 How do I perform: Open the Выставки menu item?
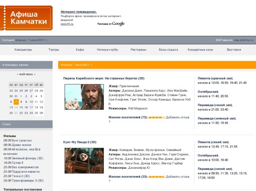pos(234,49)
